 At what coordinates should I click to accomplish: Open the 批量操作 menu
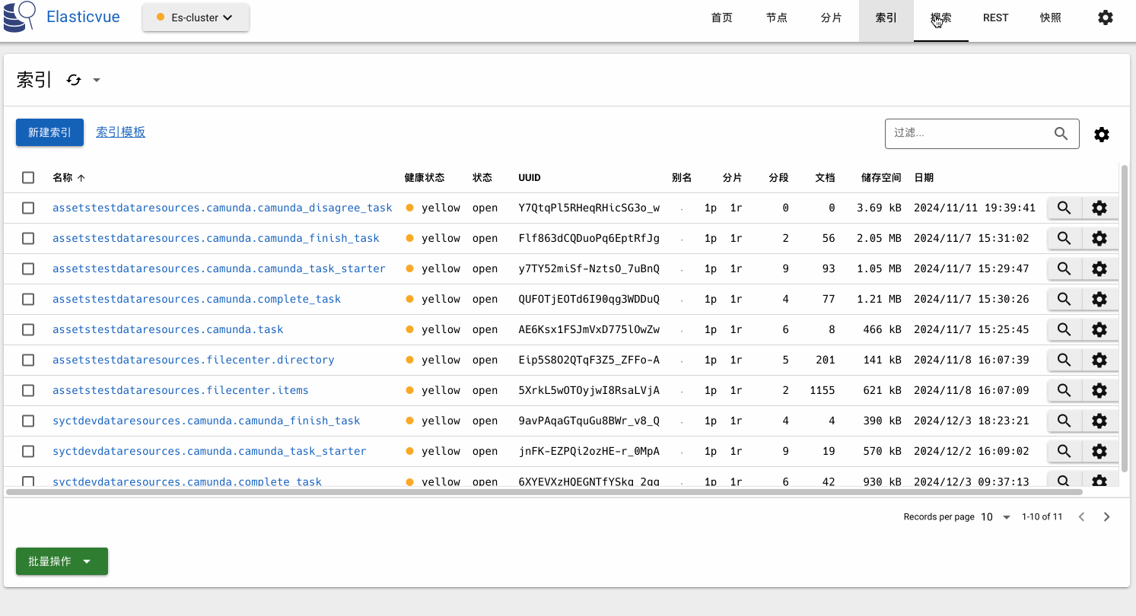pos(61,560)
